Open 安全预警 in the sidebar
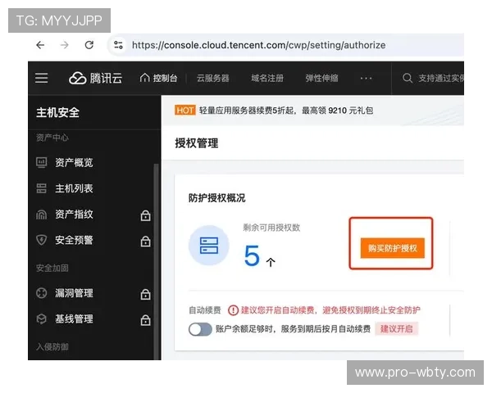Image resolution: width=492 pixels, height=393 pixels. pyautogui.click(x=74, y=240)
